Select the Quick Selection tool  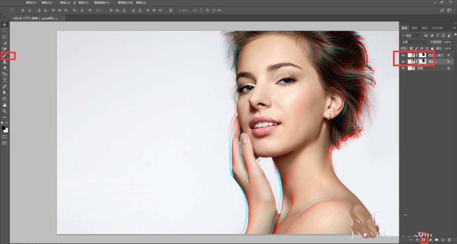[x=5, y=43]
